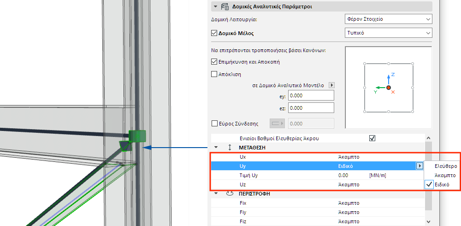Click the connection range type arrow button
The width and height of the screenshot is (461, 226).
(277, 124)
